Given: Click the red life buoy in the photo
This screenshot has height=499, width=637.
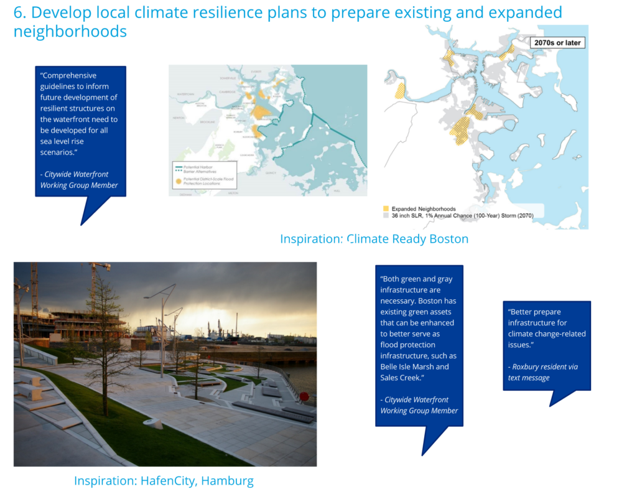Looking at the screenshot, I should [304, 396].
